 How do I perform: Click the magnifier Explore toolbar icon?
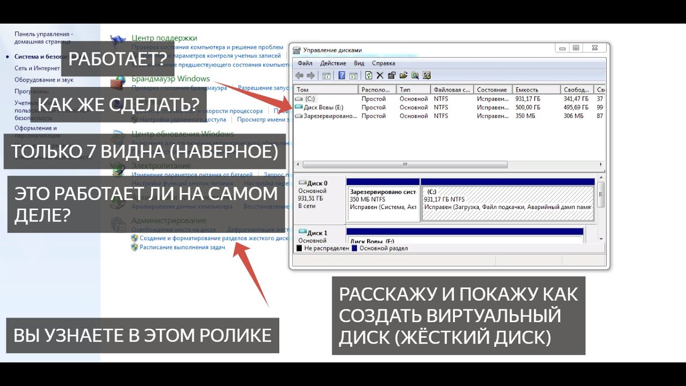[415, 76]
